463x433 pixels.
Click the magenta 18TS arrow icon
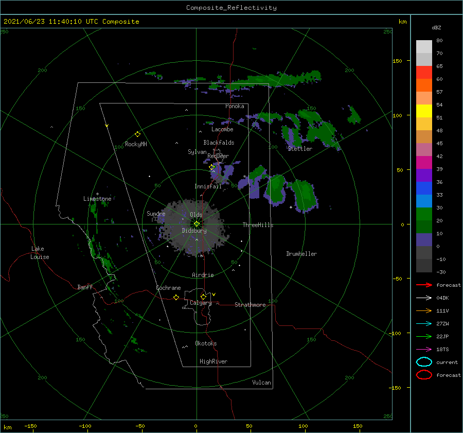click(424, 350)
